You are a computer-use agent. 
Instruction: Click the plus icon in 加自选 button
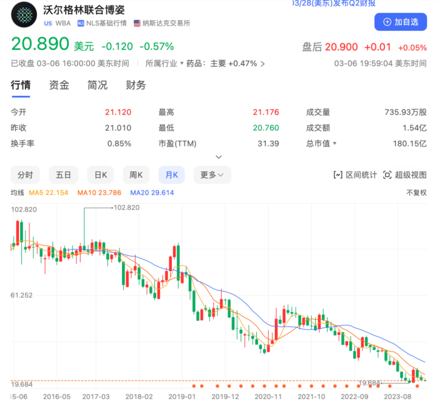click(387, 22)
